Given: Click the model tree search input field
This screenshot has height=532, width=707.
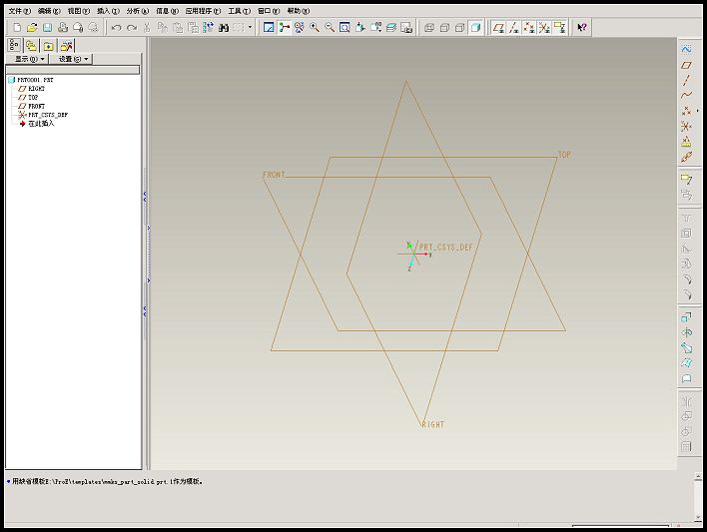Looking at the screenshot, I should 73,70.
